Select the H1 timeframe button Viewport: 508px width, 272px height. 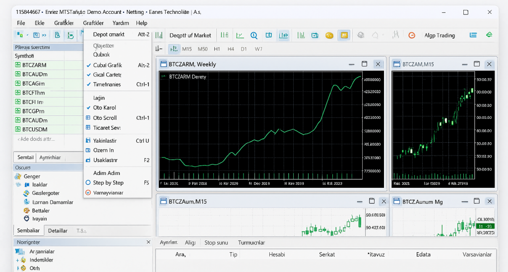[x=217, y=49]
